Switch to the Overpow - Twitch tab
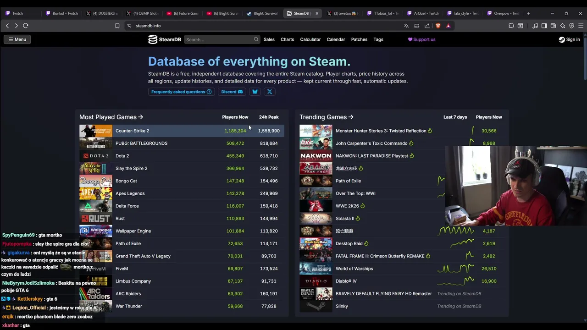The width and height of the screenshot is (587, 330). click(503, 13)
